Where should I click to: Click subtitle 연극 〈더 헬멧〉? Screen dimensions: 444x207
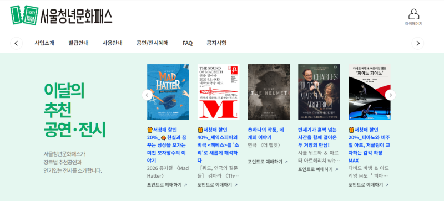(x=264, y=145)
